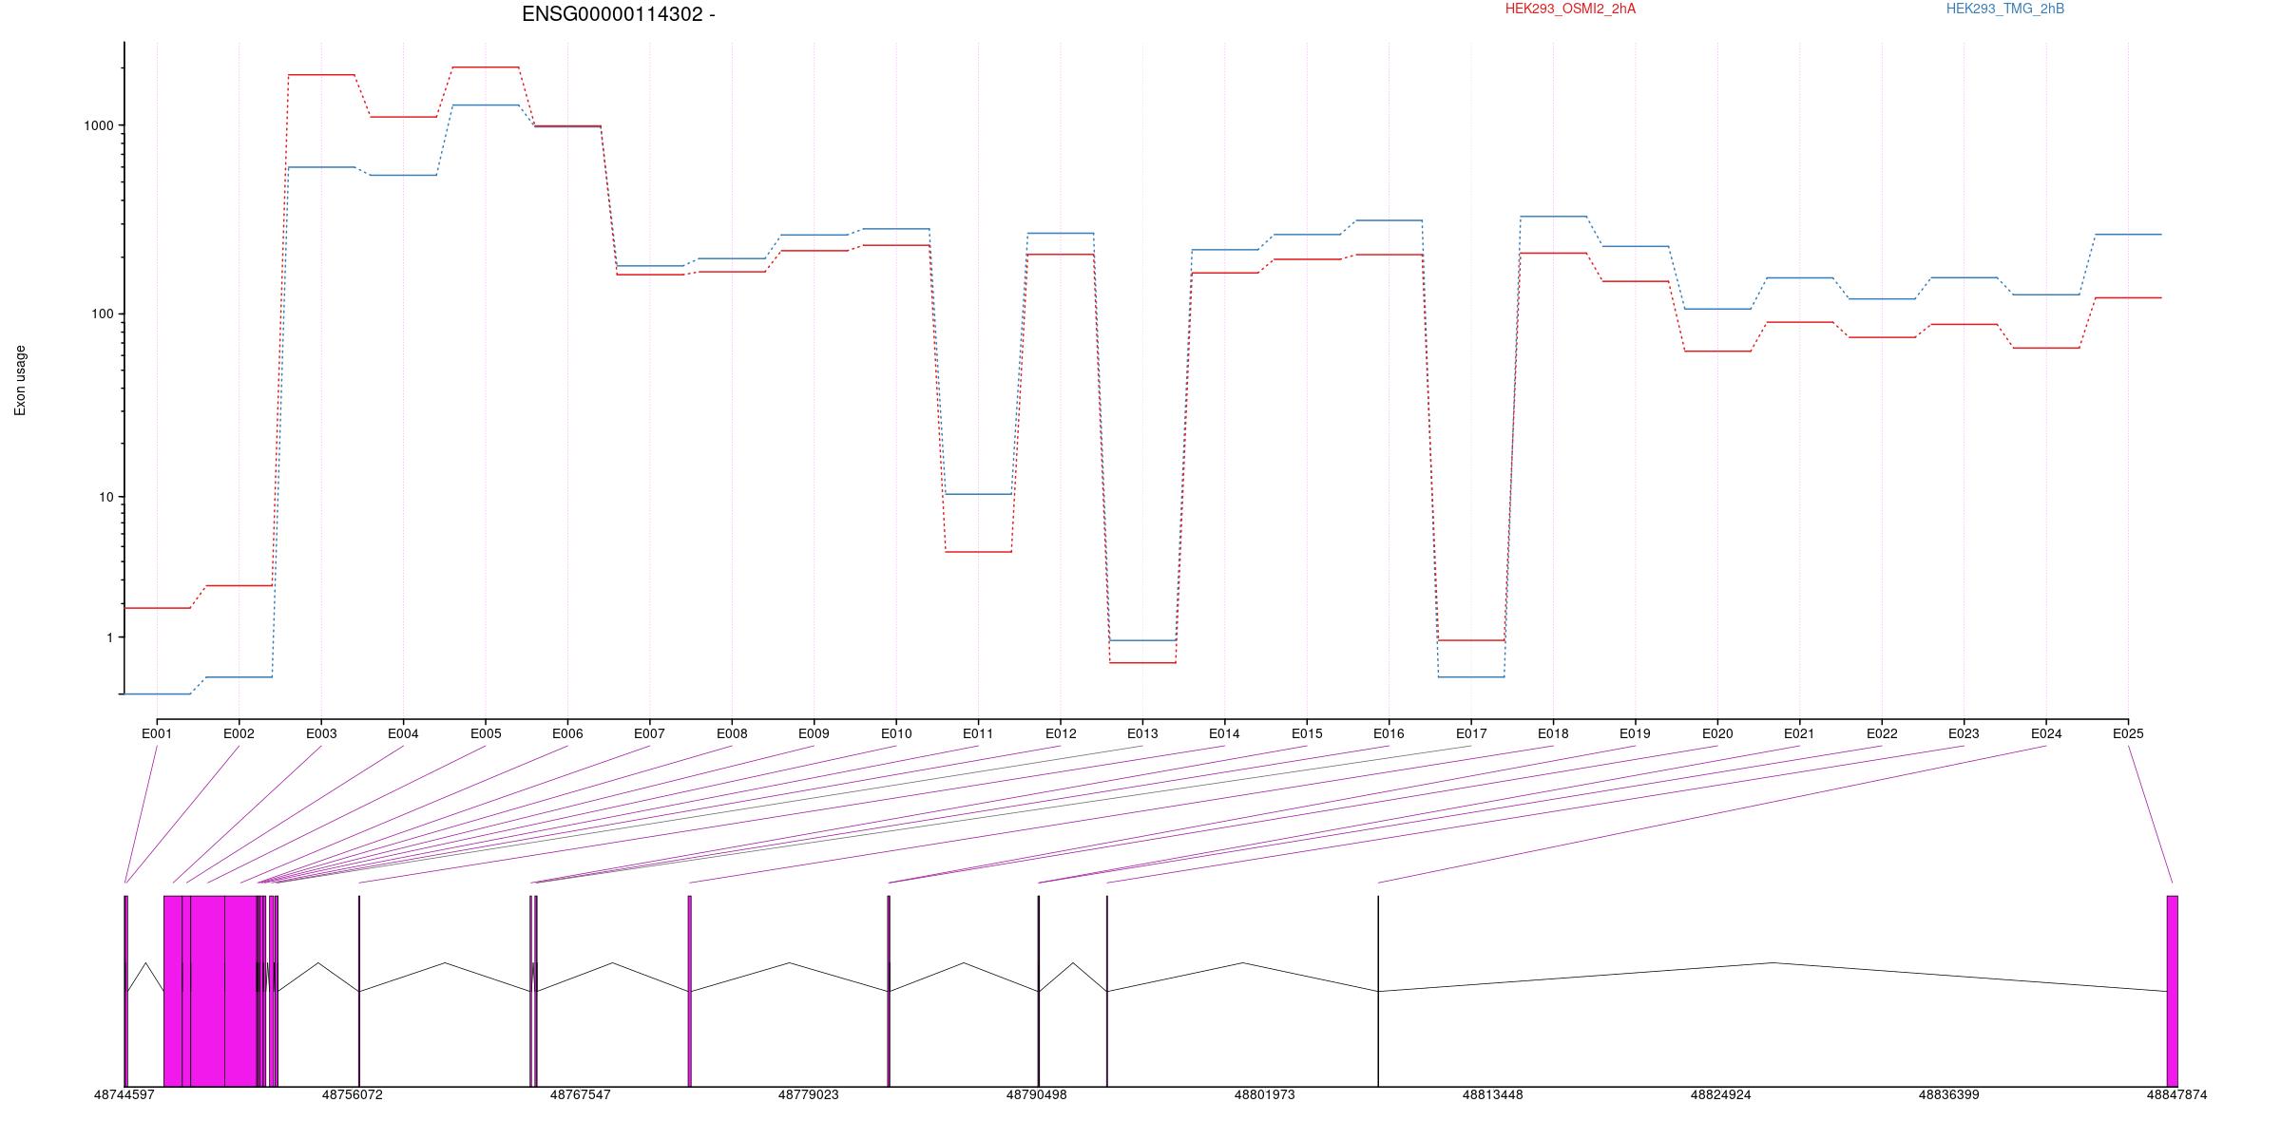
Task: Click the E021 exon label
Action: click(1799, 733)
